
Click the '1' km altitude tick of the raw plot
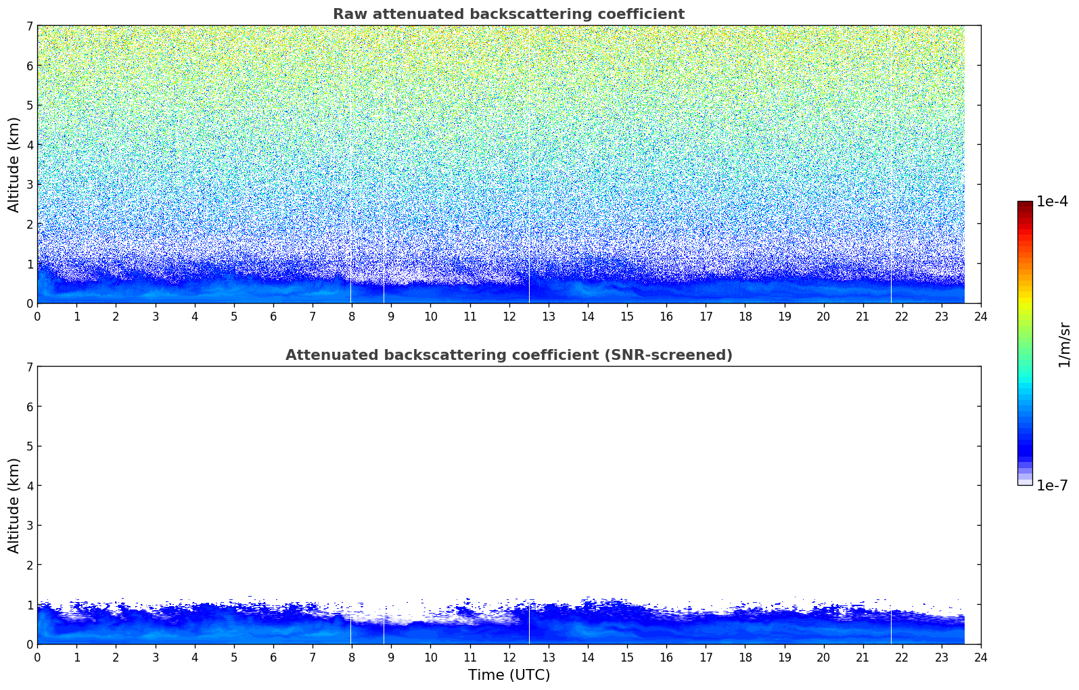(30, 264)
